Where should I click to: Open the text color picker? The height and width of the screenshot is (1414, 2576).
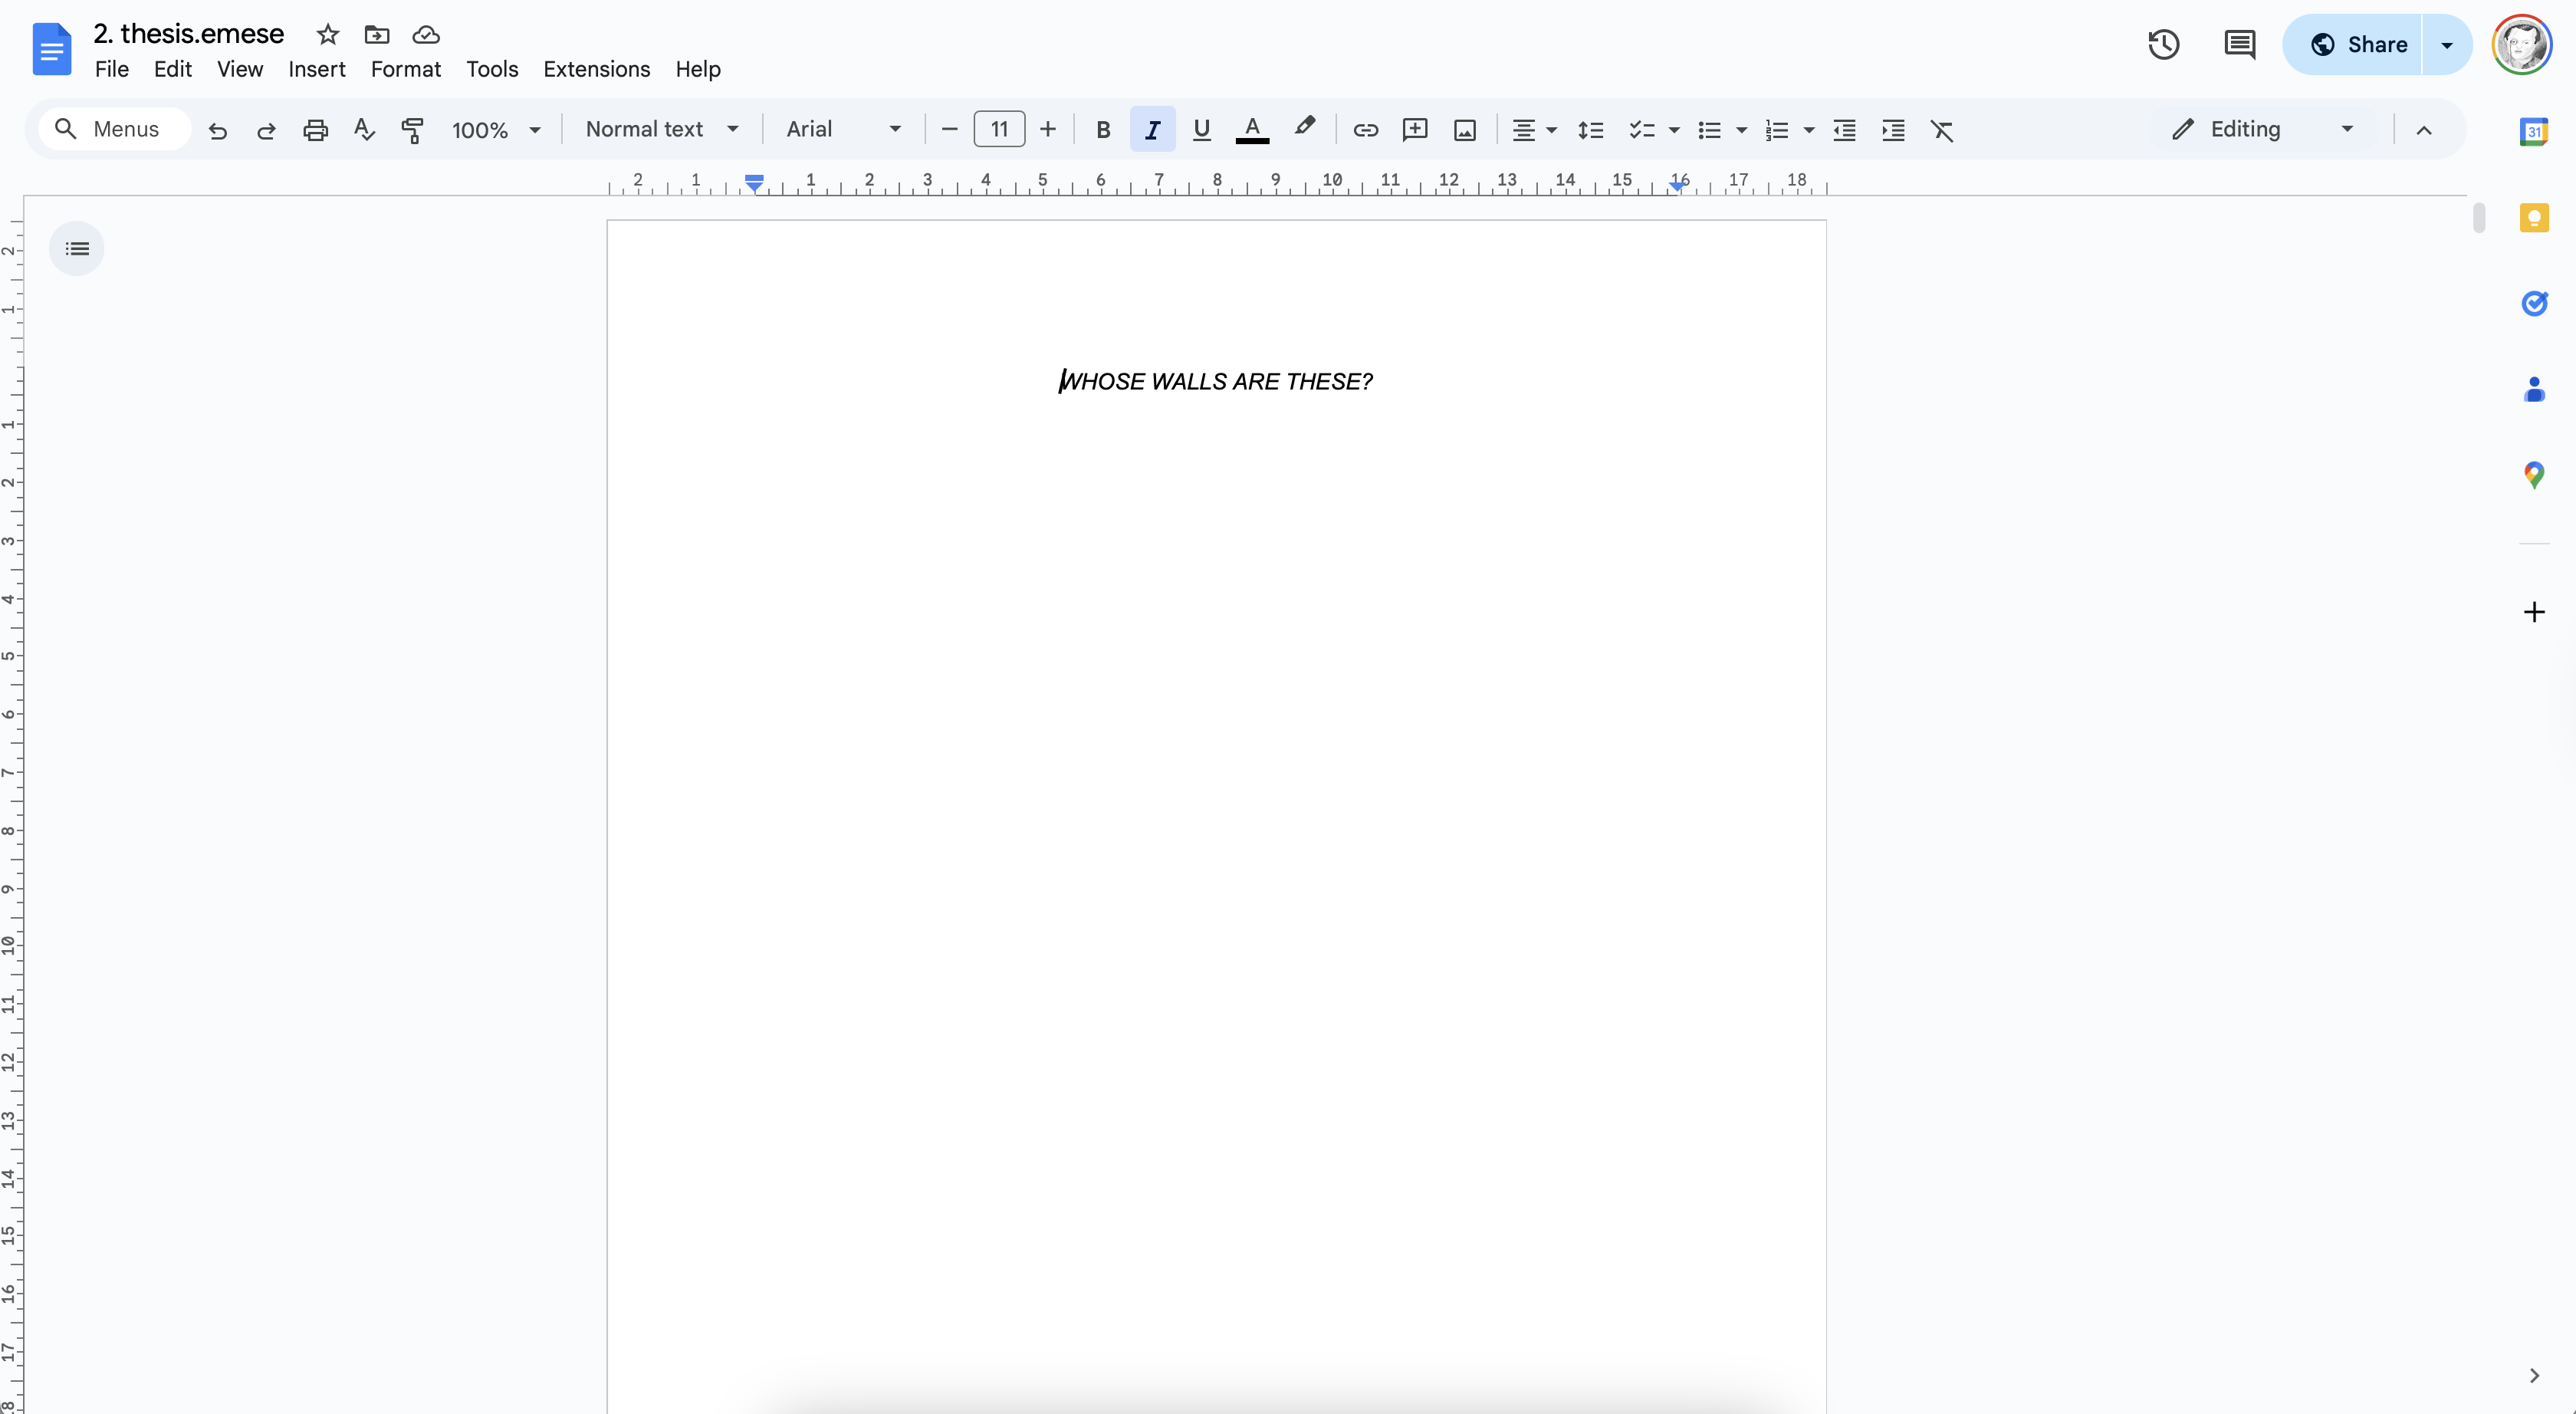click(x=1251, y=130)
